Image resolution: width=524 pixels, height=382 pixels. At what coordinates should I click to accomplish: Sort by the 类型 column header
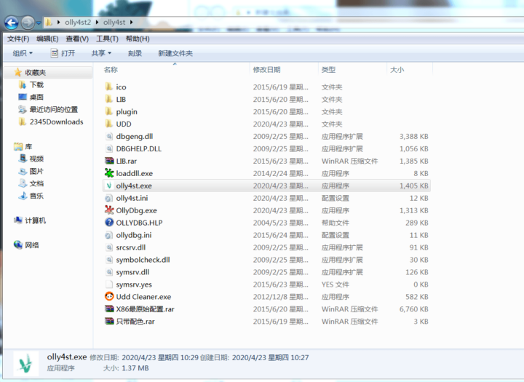click(328, 70)
